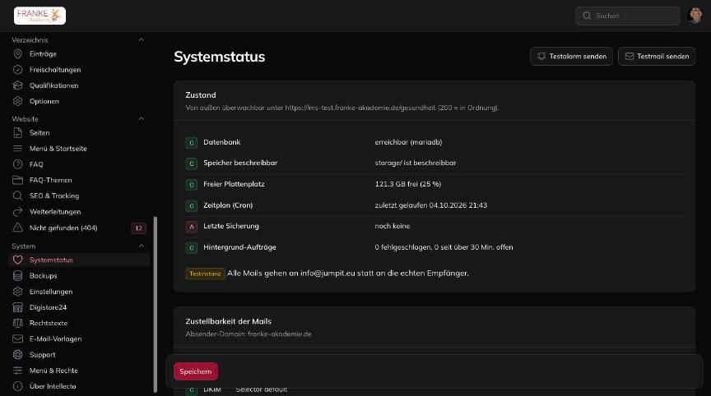
Task: Click the green status icon for Datenbank
Action: (x=192, y=143)
